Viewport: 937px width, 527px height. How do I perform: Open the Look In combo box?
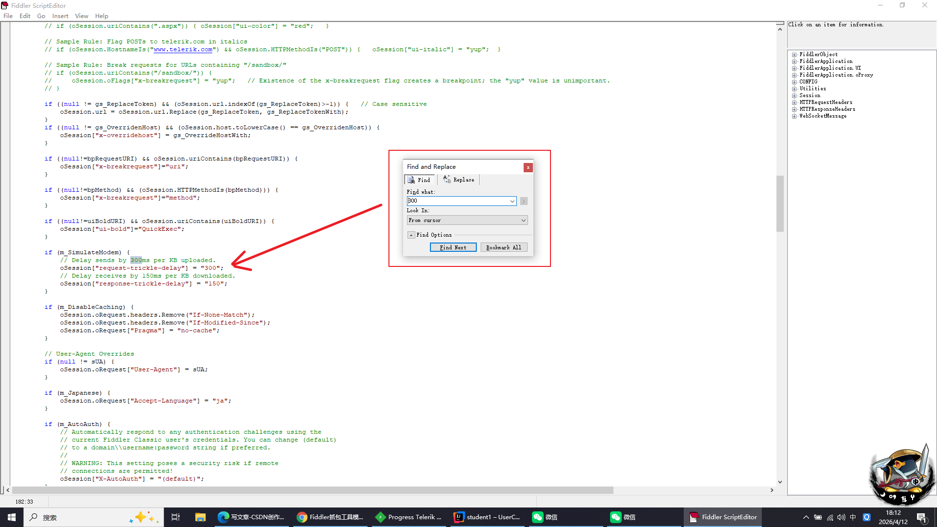pyautogui.click(x=467, y=221)
